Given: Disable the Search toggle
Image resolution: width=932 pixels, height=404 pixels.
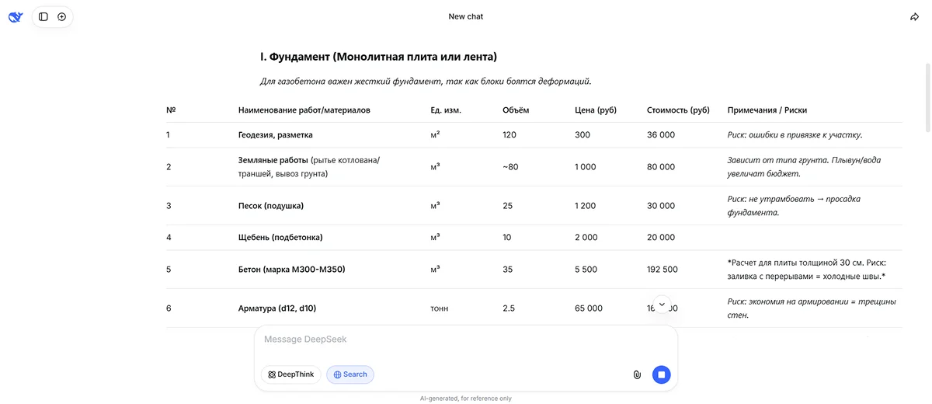Looking at the screenshot, I should point(350,374).
